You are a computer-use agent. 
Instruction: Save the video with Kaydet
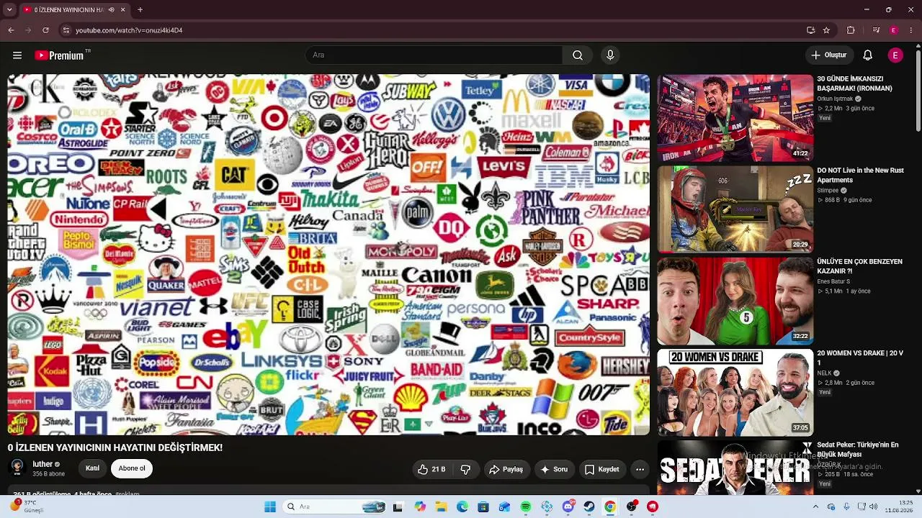click(x=602, y=470)
